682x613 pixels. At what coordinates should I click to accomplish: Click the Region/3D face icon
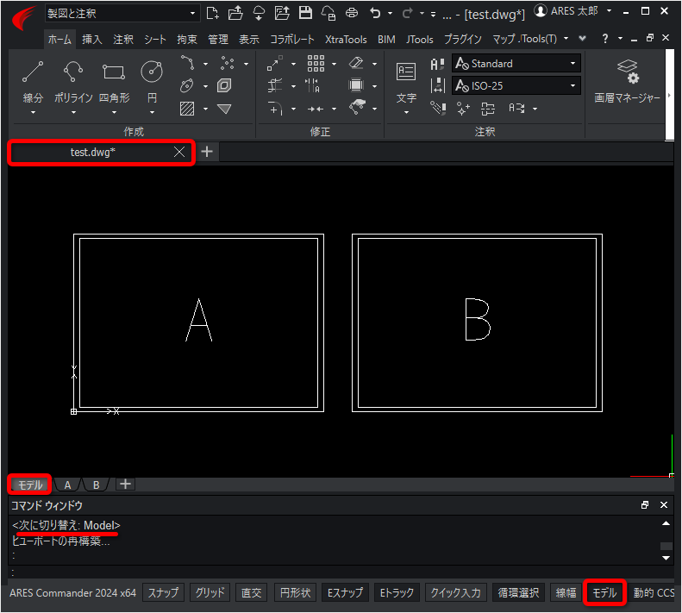tap(224, 85)
